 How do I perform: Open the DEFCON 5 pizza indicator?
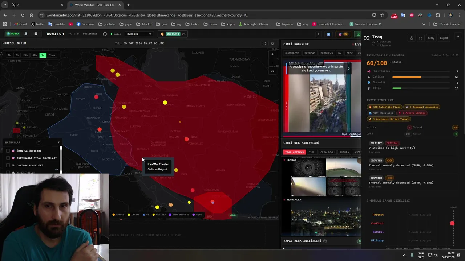[x=173, y=34]
